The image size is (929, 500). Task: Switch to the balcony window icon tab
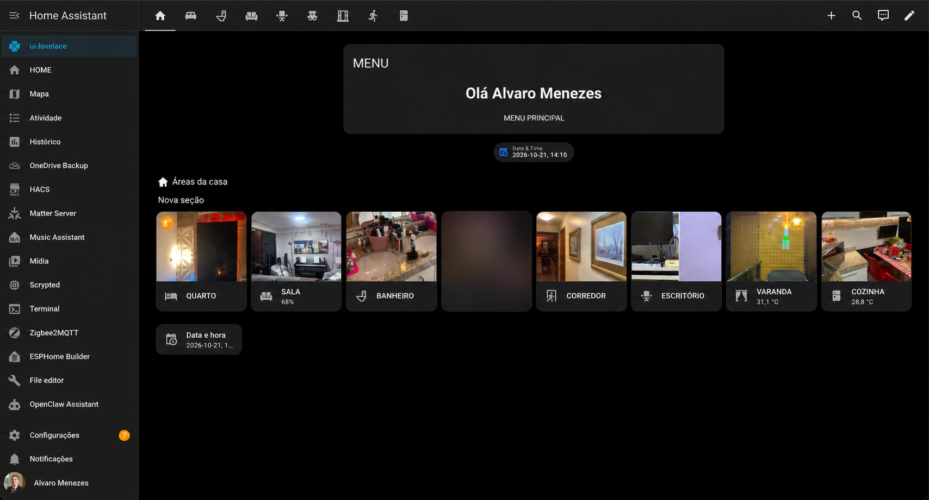point(343,16)
